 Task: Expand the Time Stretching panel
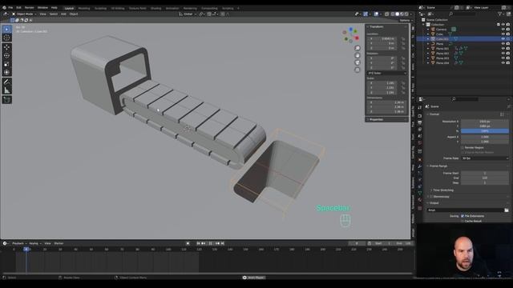442,190
